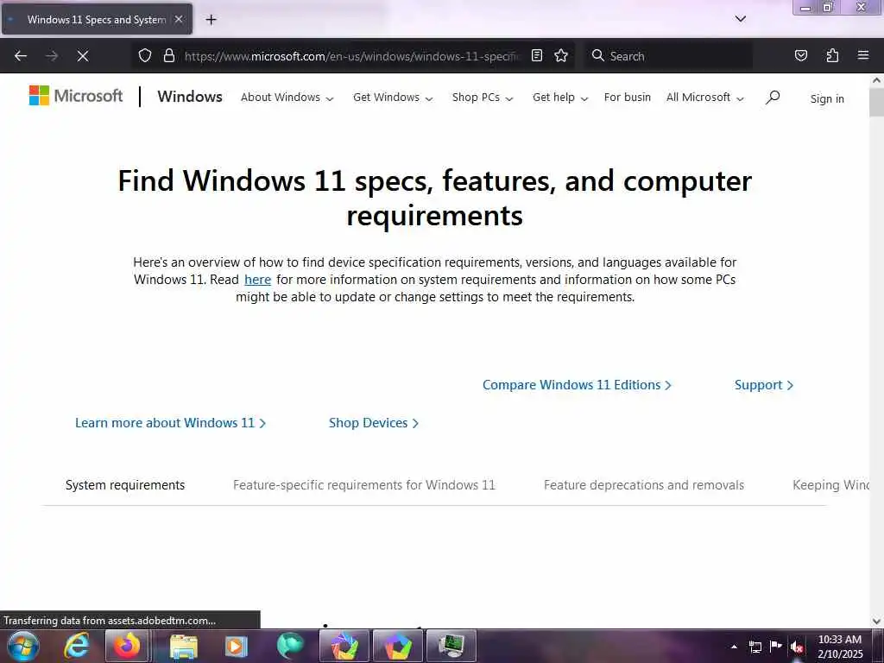The width and height of the screenshot is (884, 663).
Task: Expand Get Windows menu
Action: (x=393, y=98)
